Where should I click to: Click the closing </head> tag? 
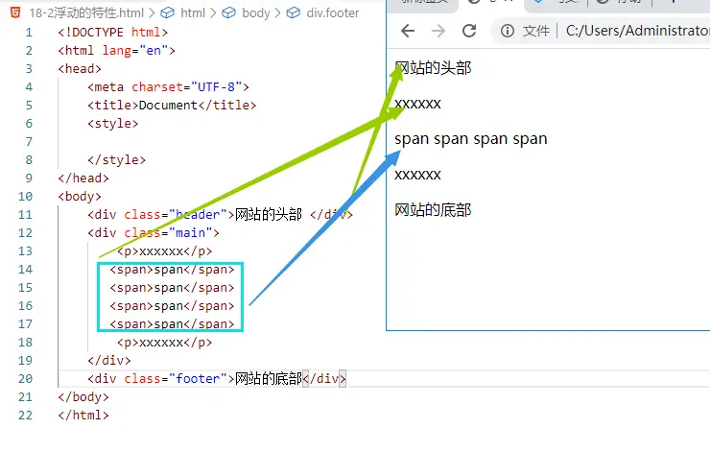coord(83,178)
